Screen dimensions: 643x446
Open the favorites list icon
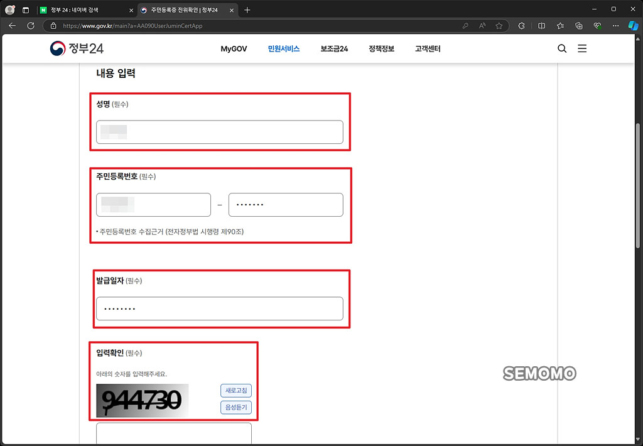(560, 25)
